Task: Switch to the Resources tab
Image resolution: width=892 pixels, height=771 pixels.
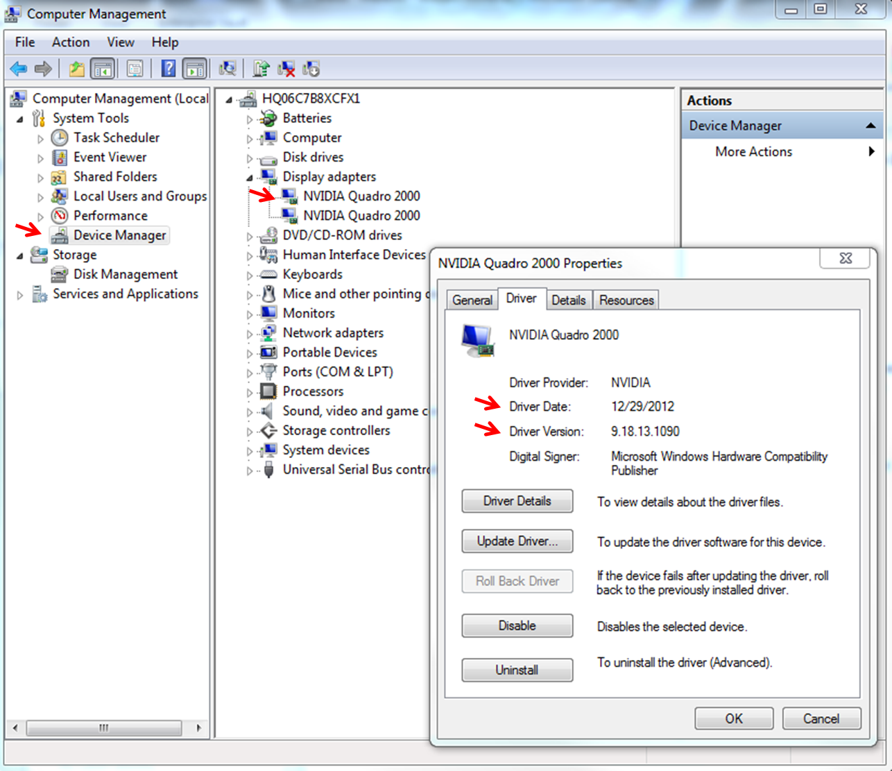Action: click(x=626, y=300)
